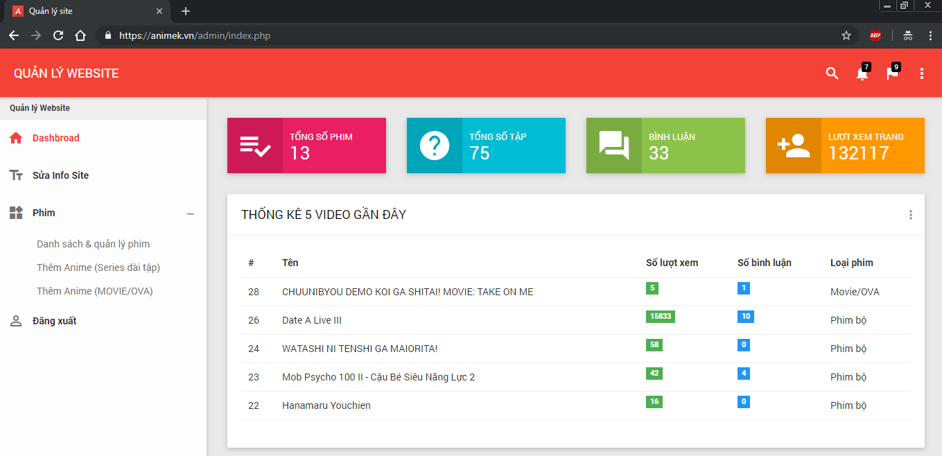
Task: Open the three-dot menu of the video statistics panel
Action: click(911, 215)
